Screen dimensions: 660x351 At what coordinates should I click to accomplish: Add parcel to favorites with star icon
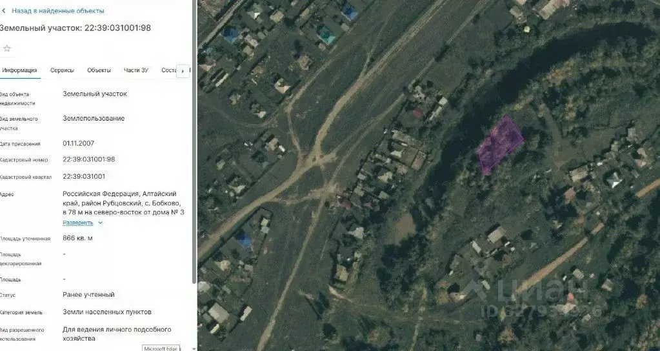6,48
